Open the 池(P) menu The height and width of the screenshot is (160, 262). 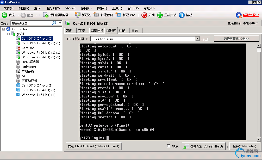click(x=38, y=8)
